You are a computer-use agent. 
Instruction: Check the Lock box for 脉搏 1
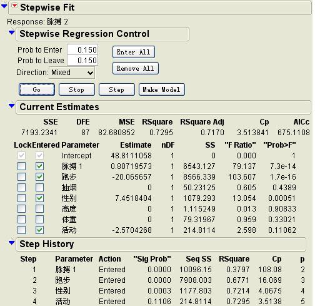click(x=22, y=166)
